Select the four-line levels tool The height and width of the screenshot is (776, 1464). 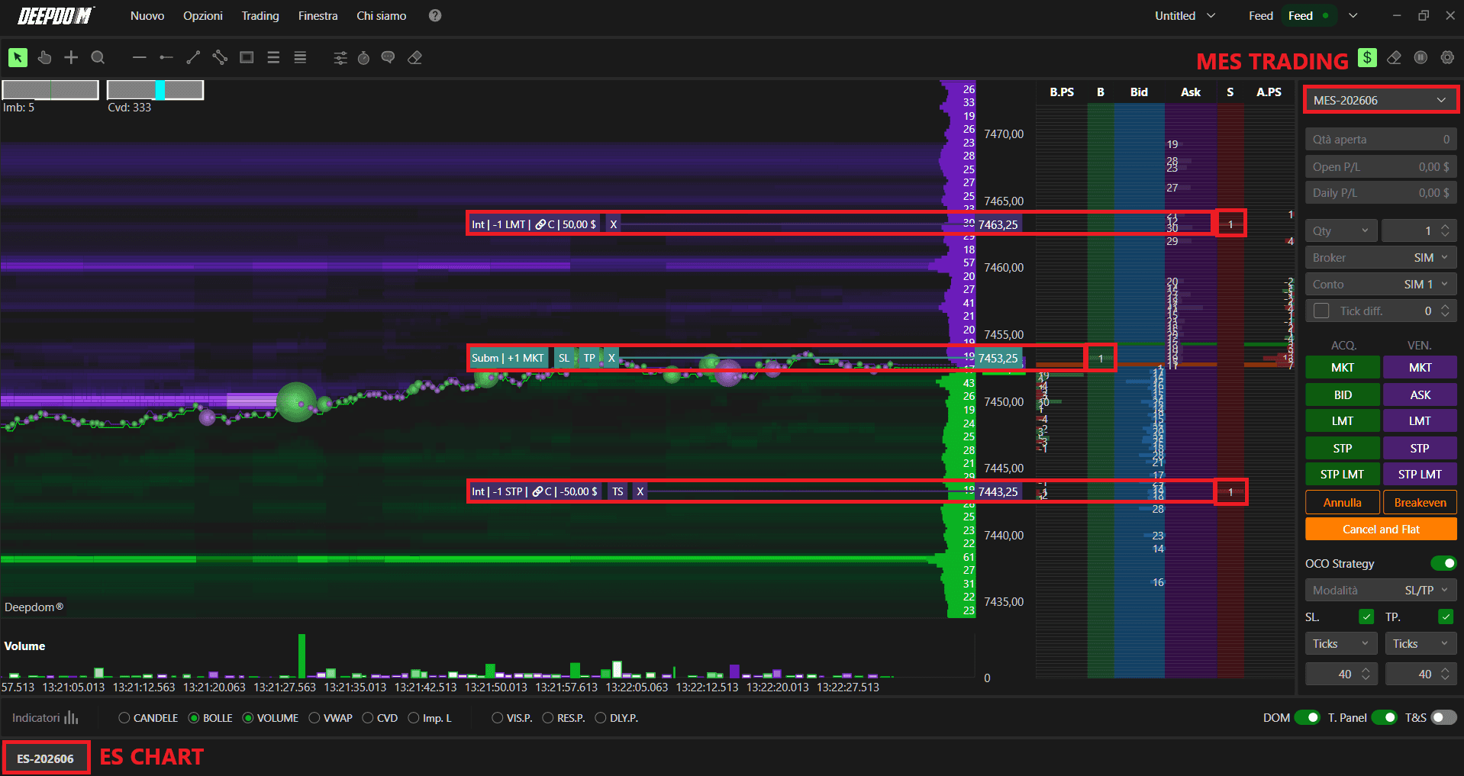(x=300, y=57)
